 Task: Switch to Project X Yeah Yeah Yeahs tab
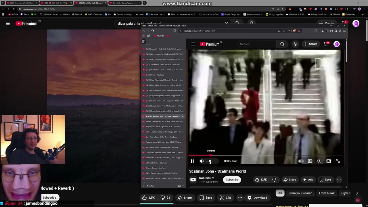163,49
